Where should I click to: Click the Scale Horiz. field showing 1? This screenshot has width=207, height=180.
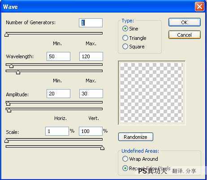click(x=57, y=131)
